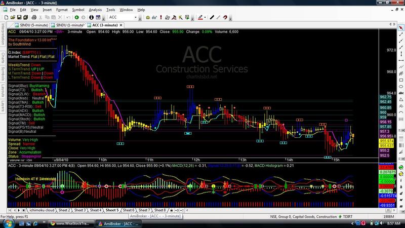Click the red exclamation Analysis icon
The height and width of the screenshot is (228, 405).
[x=161, y=17]
